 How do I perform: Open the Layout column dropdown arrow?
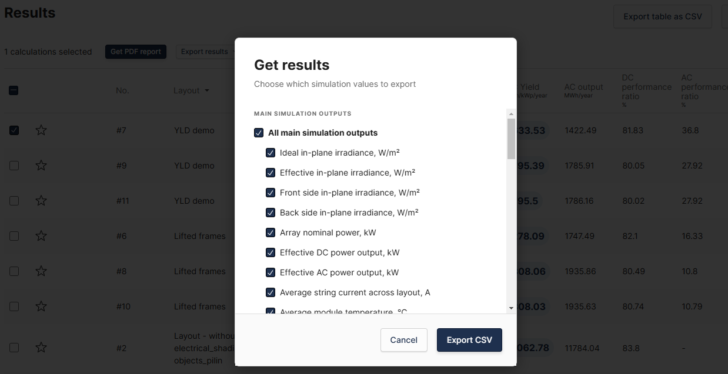(206, 91)
